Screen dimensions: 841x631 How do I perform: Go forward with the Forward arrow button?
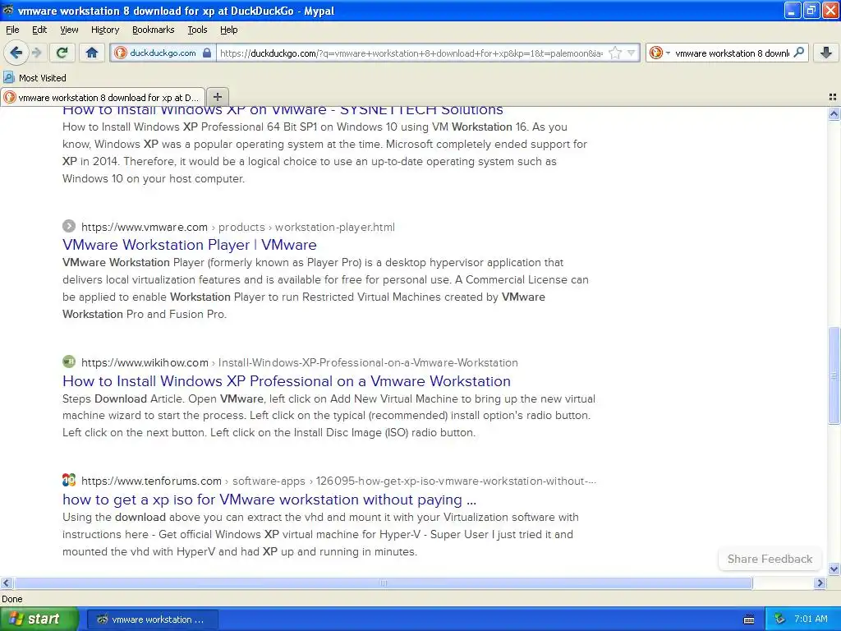point(36,53)
